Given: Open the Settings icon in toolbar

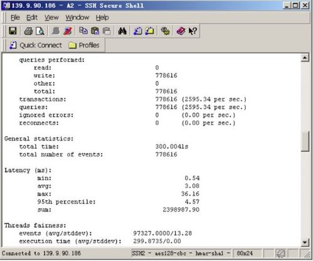Looking at the screenshot, I should coord(165,31).
